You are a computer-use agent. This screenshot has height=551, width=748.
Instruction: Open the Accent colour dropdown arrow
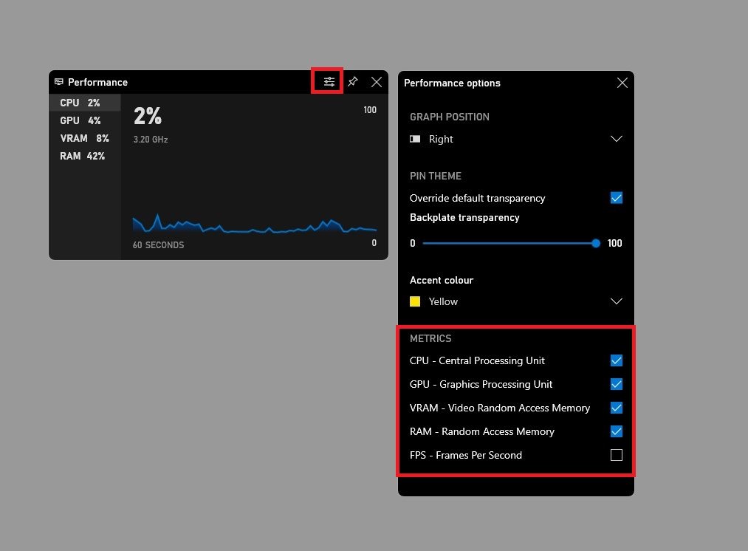(616, 301)
